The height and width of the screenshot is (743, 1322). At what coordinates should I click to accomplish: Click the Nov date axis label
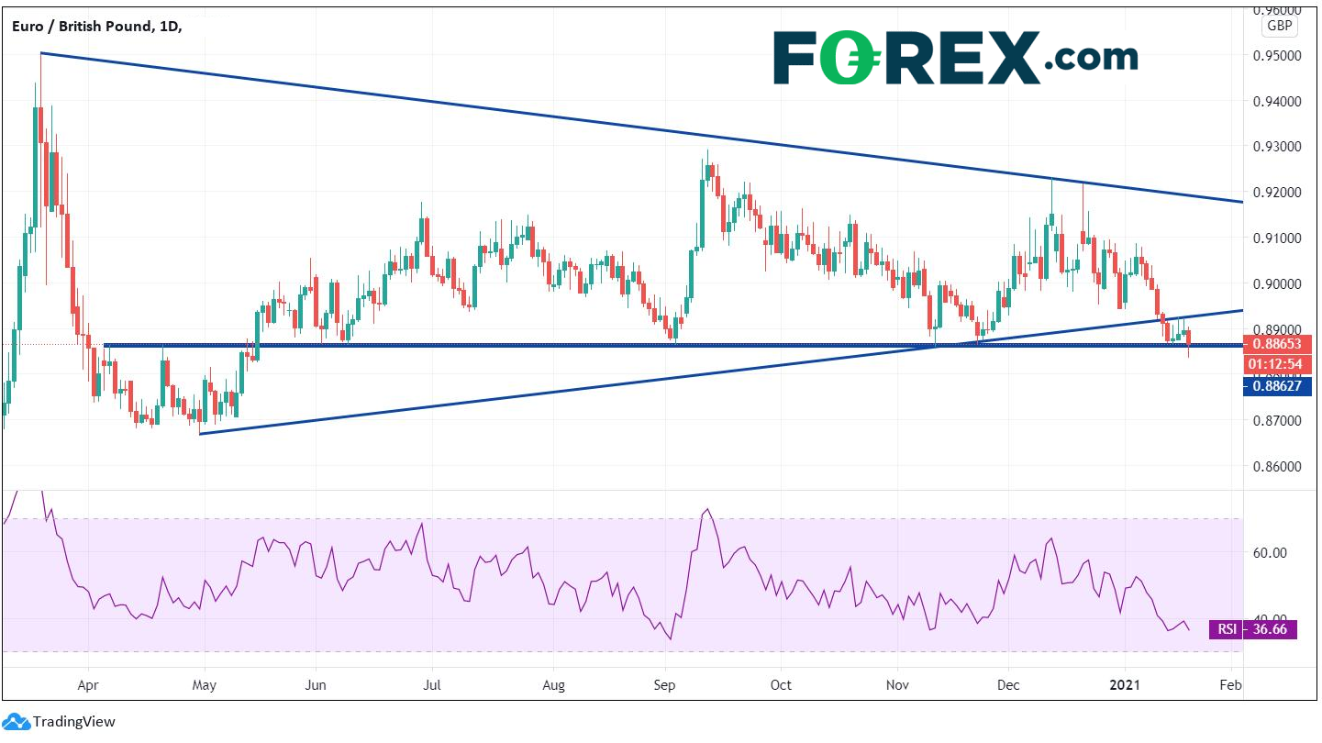click(x=899, y=685)
